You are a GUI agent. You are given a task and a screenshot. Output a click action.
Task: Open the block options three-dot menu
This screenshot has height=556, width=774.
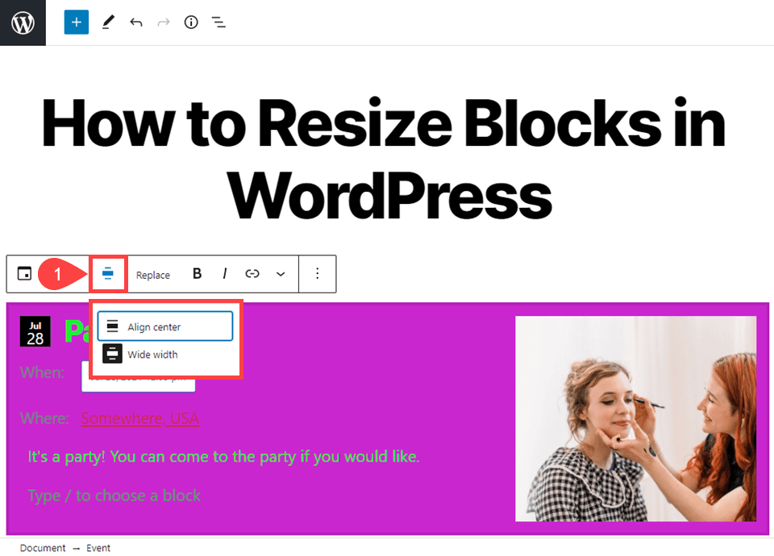(x=317, y=274)
